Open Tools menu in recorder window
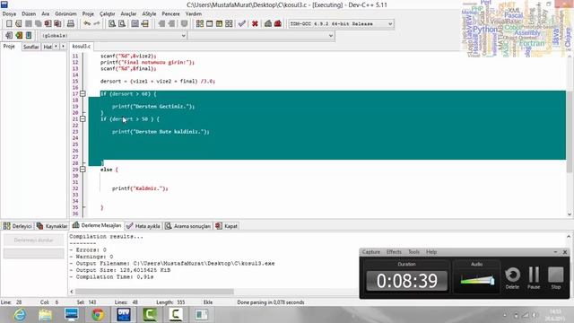 [413, 252]
